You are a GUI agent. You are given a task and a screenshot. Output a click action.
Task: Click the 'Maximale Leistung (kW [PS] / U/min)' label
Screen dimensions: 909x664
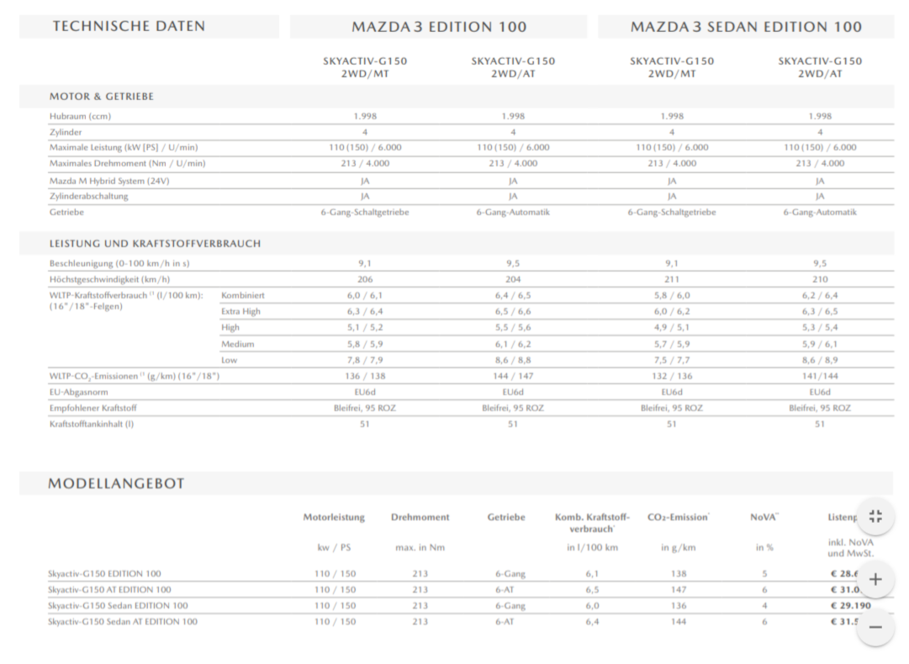tap(124, 147)
